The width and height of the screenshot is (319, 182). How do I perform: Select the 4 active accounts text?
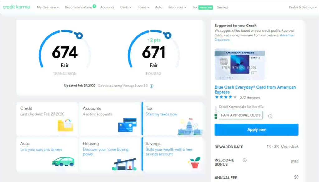coord(98,114)
